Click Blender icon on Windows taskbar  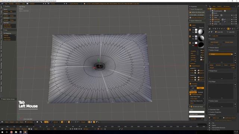point(25,132)
